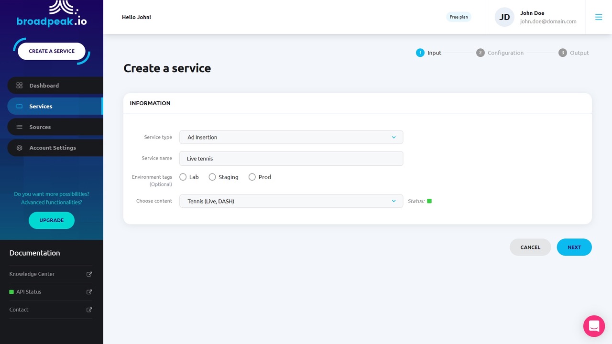612x344 pixels.
Task: Click the Knowledge Center external link icon
Action: pos(89,274)
